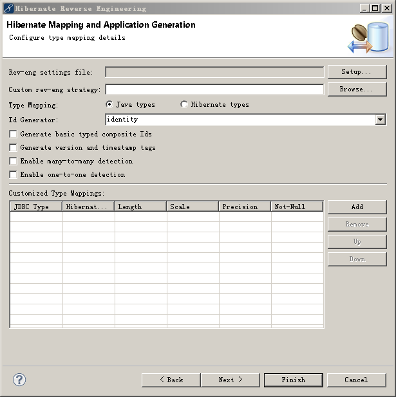
Task: Go to the Next wizard page
Action: coord(230,380)
